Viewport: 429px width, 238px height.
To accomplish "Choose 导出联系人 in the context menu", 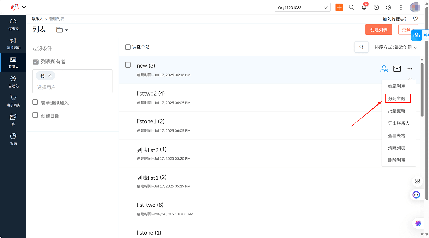I will tap(398, 123).
